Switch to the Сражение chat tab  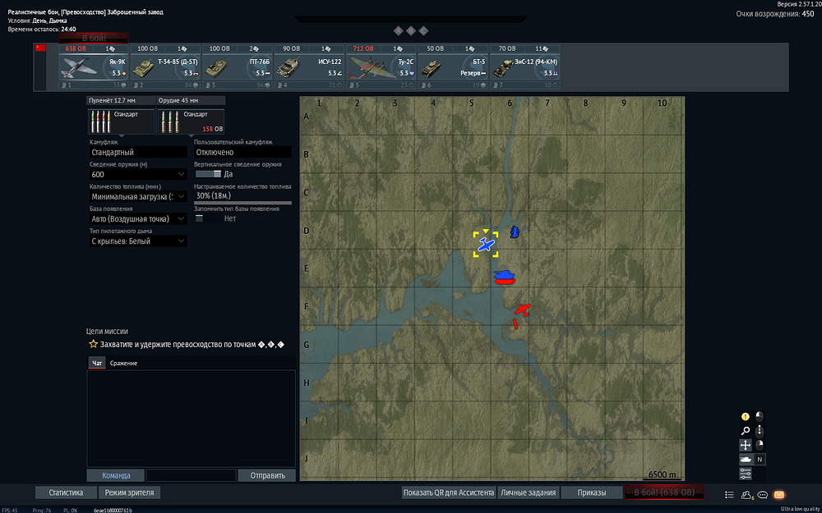(124, 363)
